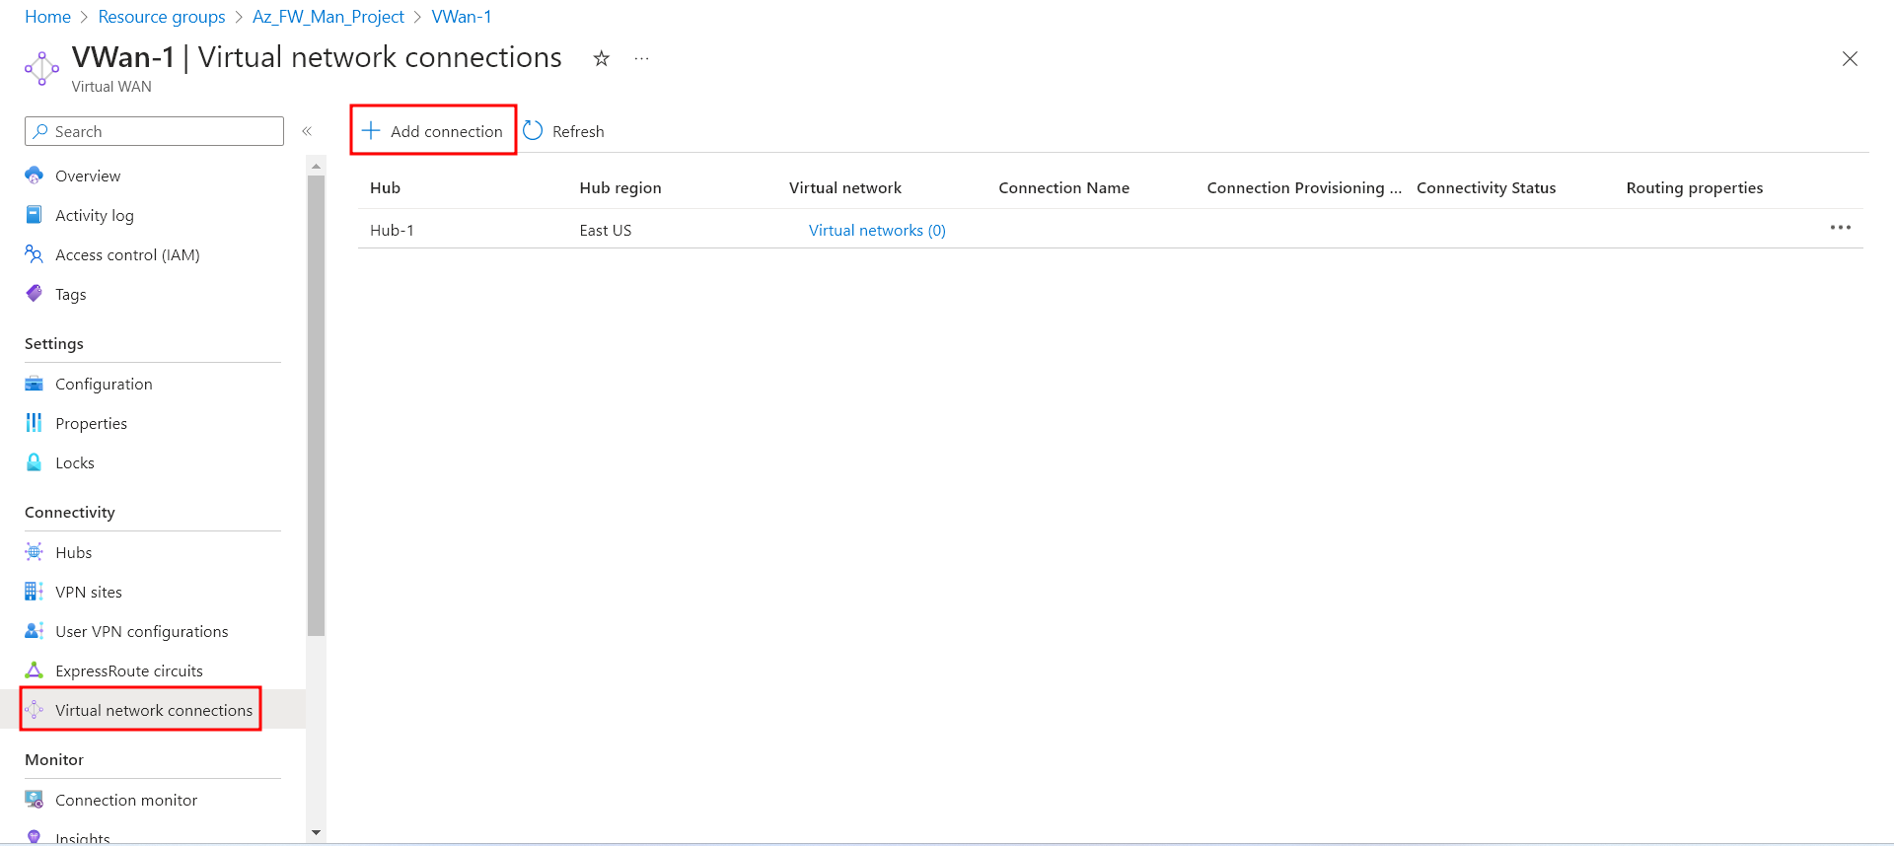Image resolution: width=1894 pixels, height=846 pixels.
Task: Go to Virtual network connections menu item
Action: tap(153, 710)
